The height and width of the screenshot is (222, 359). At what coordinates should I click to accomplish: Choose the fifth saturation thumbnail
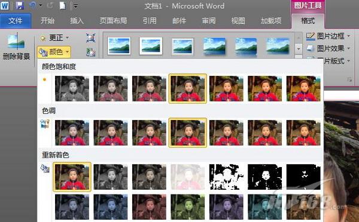(226, 88)
